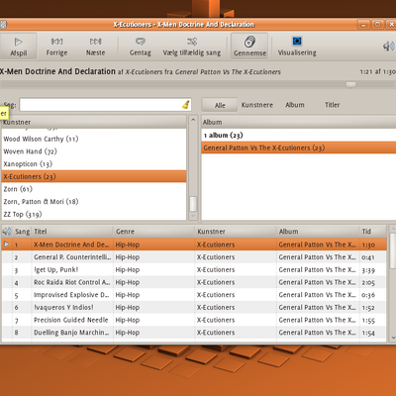Click the speaker column header icon
396x396 pixels.
(x=7, y=232)
